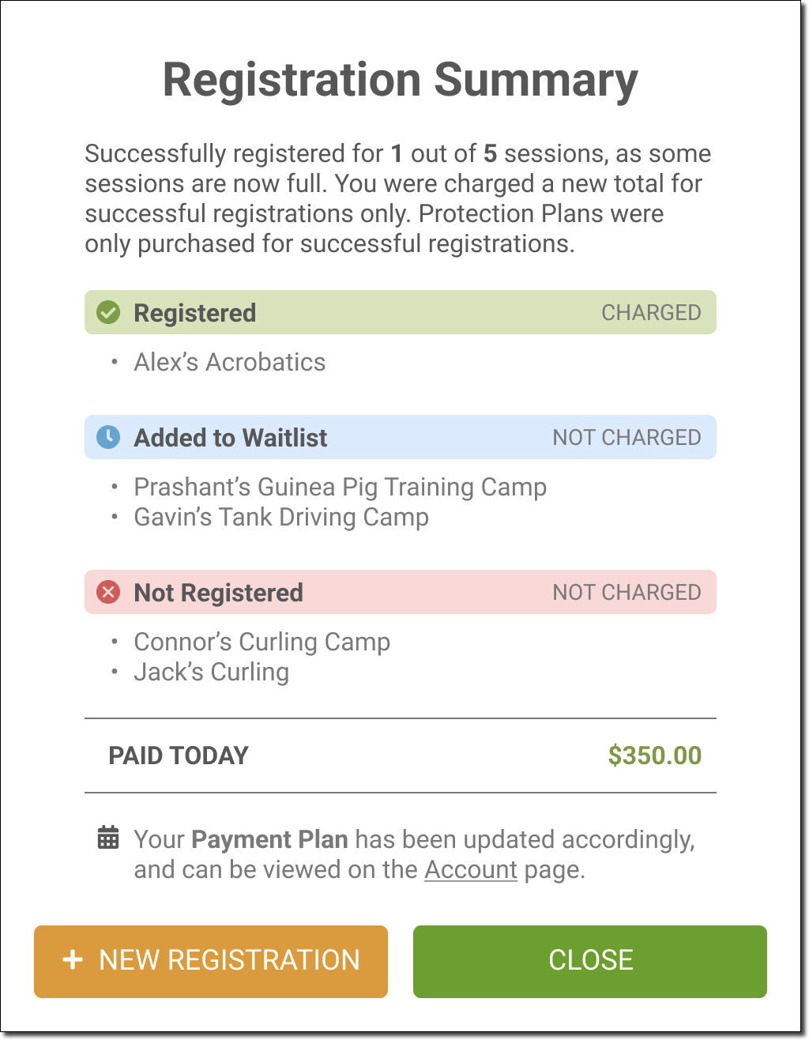Start a New Registration
Screen dimensions: 809x1040
click(211, 961)
